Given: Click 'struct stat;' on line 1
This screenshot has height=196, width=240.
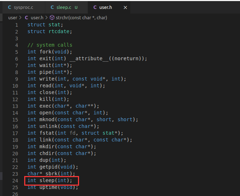Looking at the screenshot, I should 45,25.
